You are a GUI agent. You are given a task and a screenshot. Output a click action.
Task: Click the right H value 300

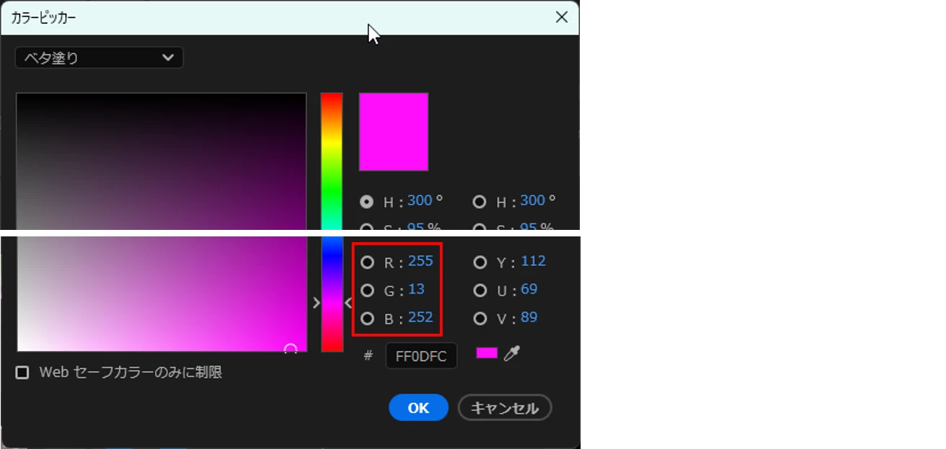pyautogui.click(x=533, y=200)
